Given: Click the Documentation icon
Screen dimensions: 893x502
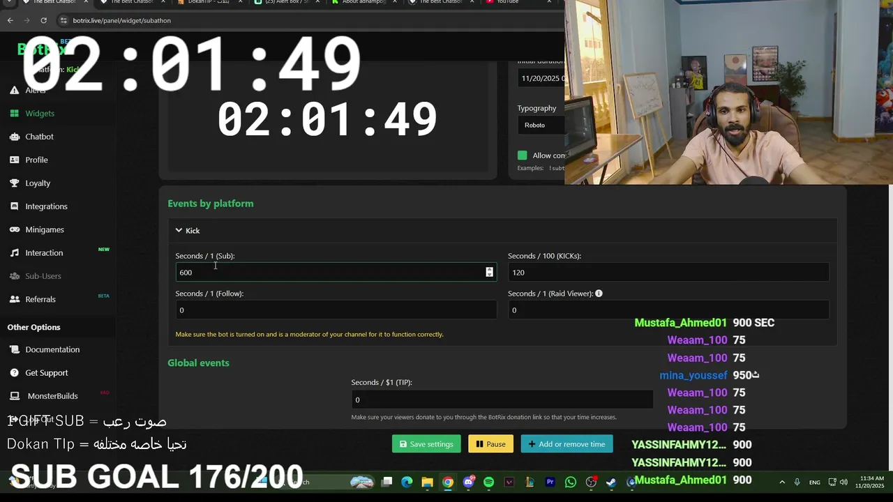Looking at the screenshot, I should coord(14,349).
